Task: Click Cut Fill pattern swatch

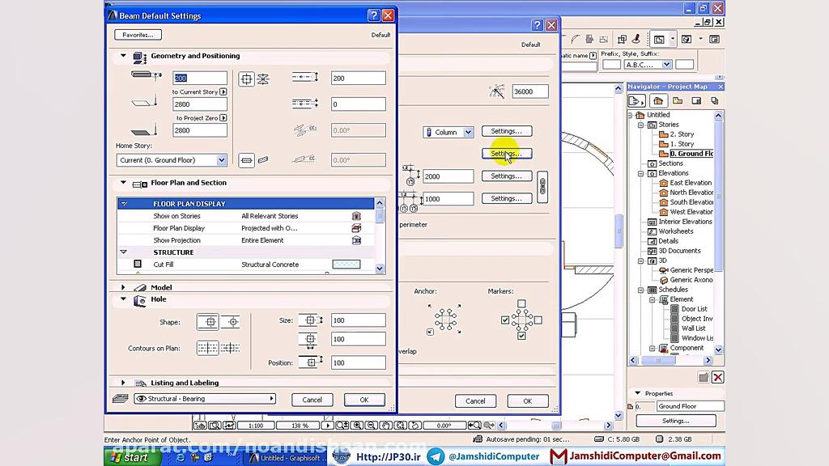Action: coord(346,265)
